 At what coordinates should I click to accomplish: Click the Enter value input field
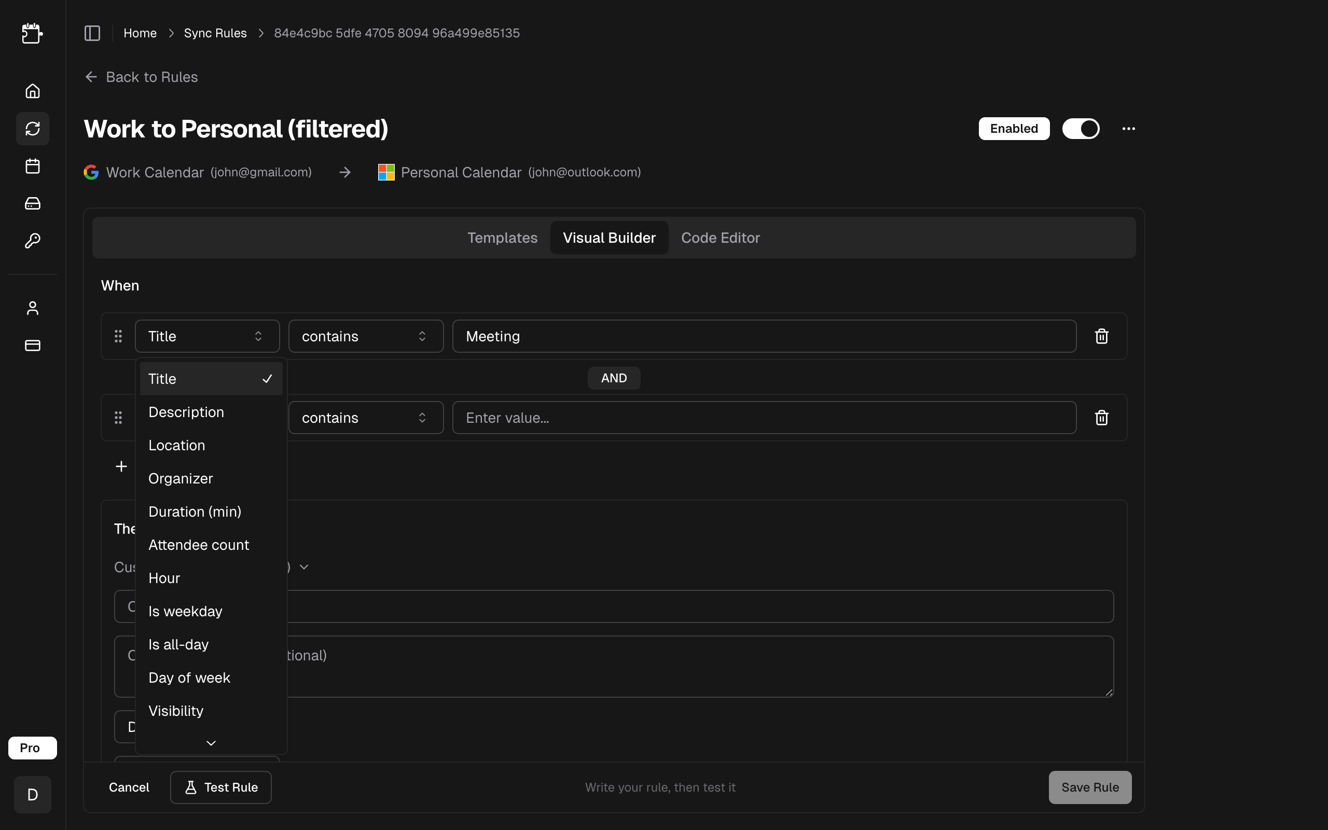coord(764,418)
